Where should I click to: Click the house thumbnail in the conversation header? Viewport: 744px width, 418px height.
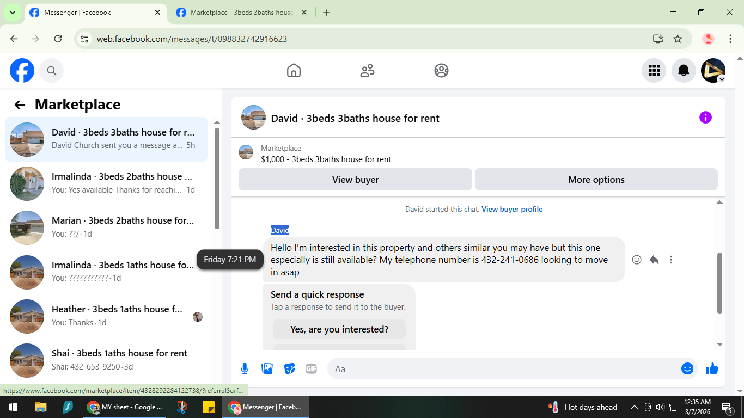tap(253, 118)
